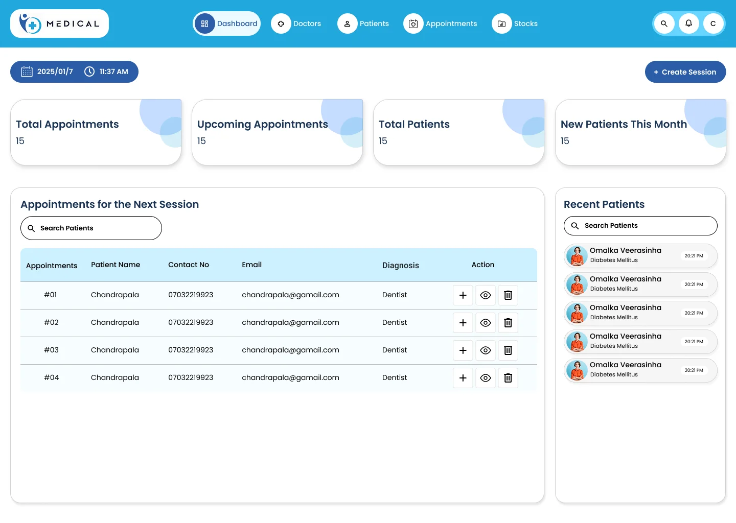Delete appointment #02 with the trash icon
The height and width of the screenshot is (523, 736).
click(508, 323)
